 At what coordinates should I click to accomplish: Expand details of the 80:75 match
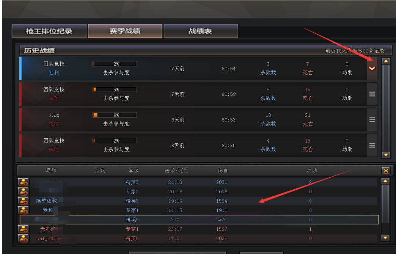click(x=372, y=145)
